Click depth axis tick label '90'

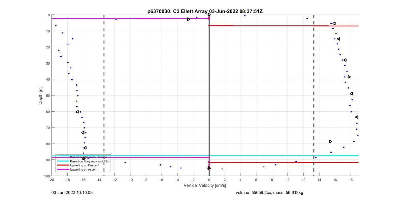48,160
